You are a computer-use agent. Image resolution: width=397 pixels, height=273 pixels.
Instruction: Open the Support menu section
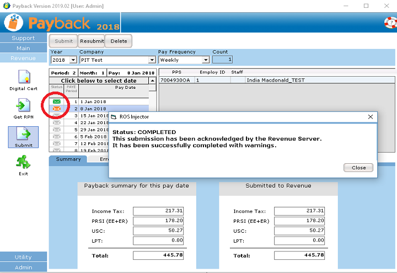point(23,38)
